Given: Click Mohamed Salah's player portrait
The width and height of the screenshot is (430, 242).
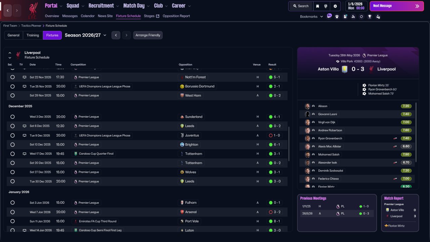Looking at the screenshot, I should [307, 155].
